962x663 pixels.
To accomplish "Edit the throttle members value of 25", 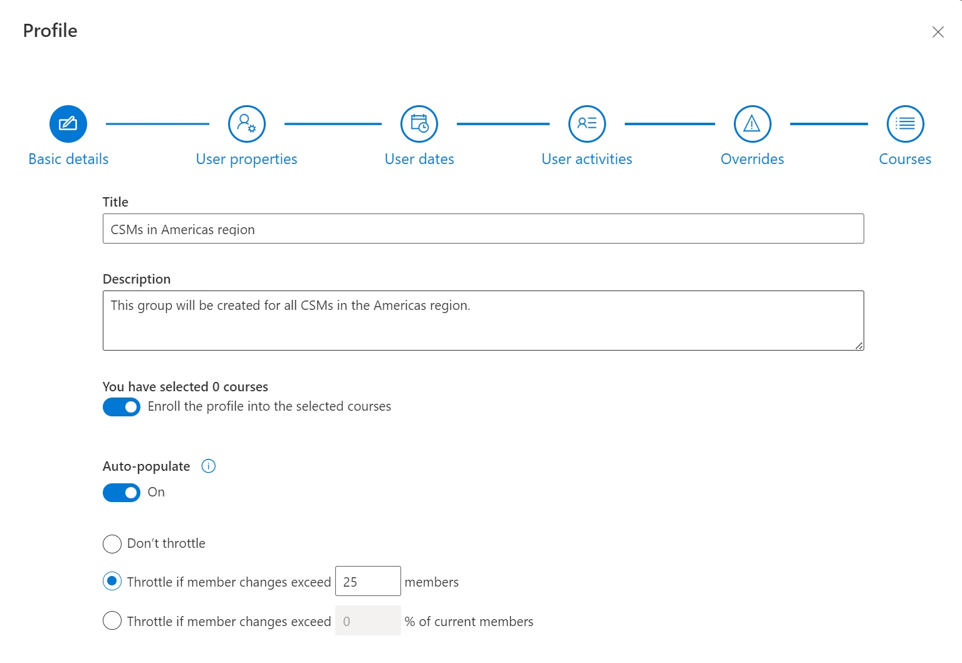I will tap(368, 581).
